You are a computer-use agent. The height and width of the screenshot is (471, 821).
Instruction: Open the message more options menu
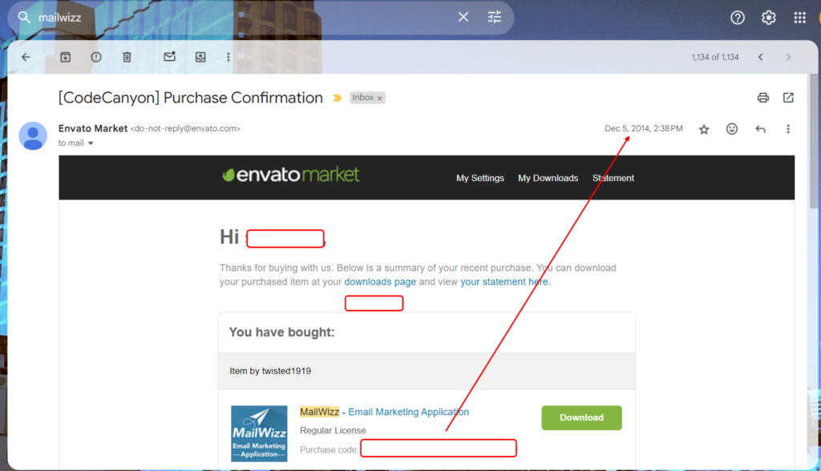788,129
